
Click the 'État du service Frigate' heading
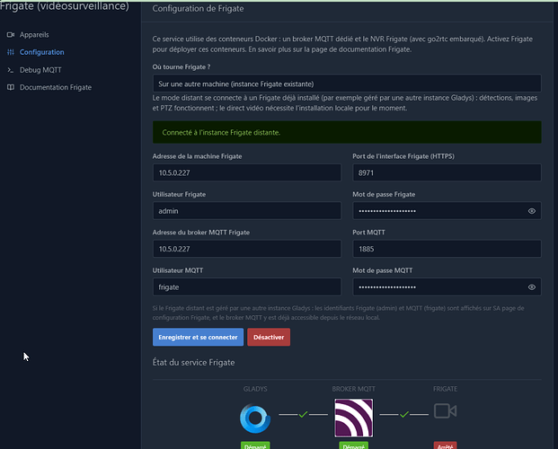(193, 363)
